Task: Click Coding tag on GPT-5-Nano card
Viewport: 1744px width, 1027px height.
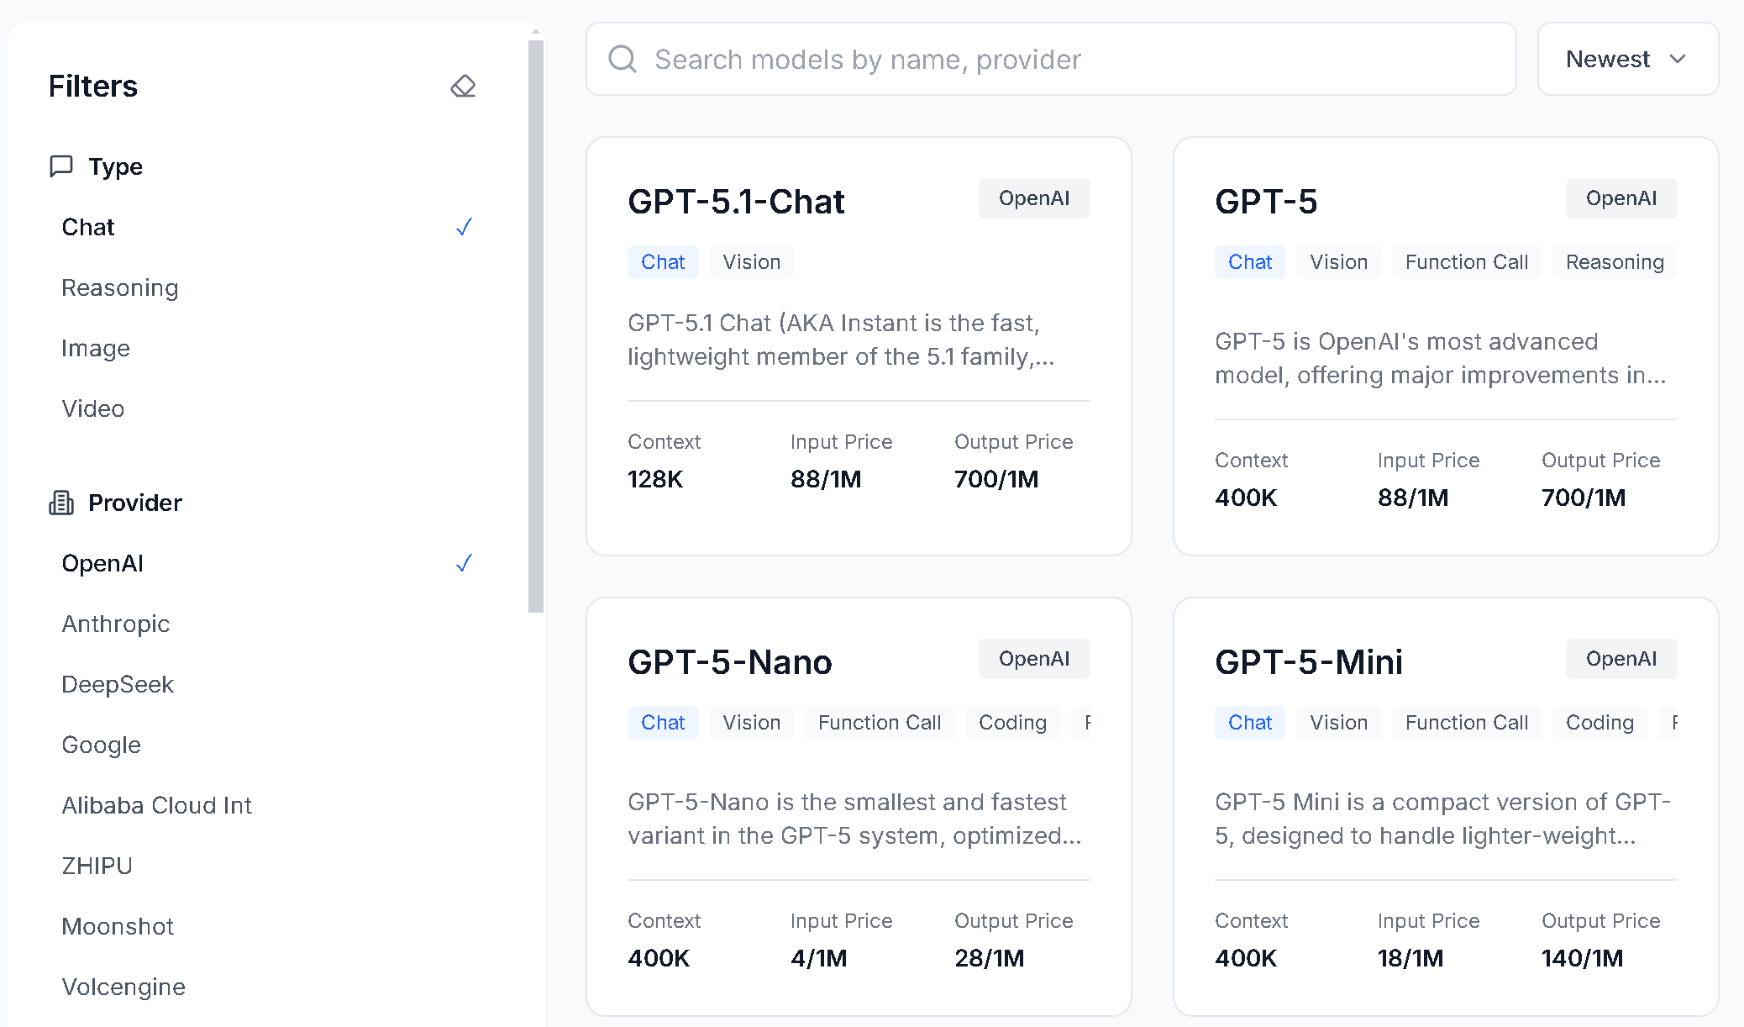Action: tap(1012, 723)
